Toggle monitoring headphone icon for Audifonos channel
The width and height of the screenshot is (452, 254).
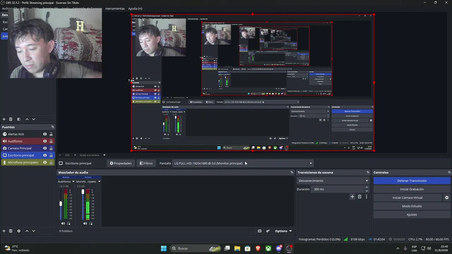[x=69, y=223]
